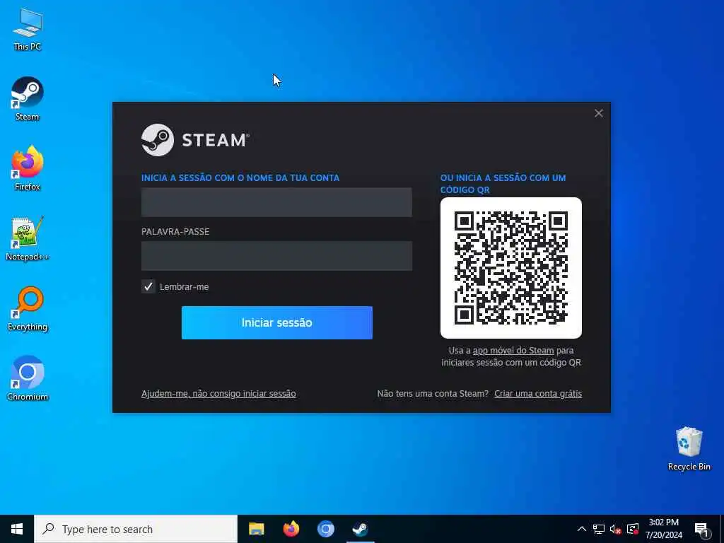This screenshot has height=543, width=724.
Task: Toggle the Lembrar-me checkbox
Action: click(x=148, y=286)
